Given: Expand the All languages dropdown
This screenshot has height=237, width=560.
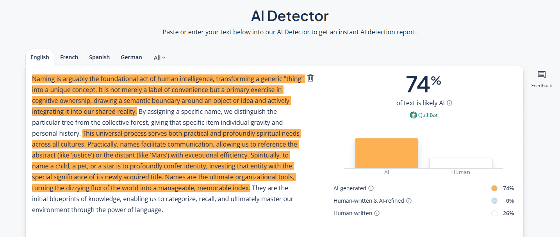Looking at the screenshot, I should point(159,57).
